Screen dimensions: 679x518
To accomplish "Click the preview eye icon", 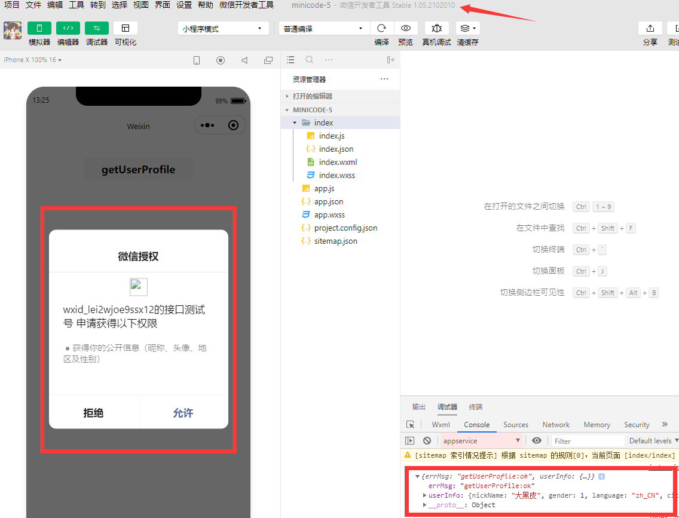I will pos(406,28).
